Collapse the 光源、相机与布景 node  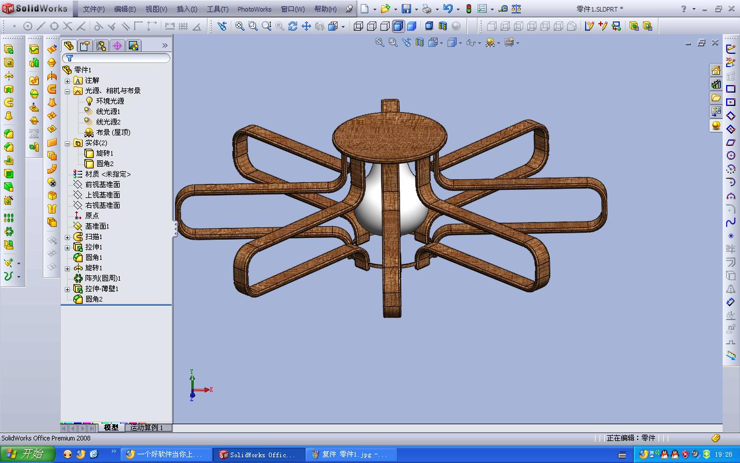tap(68, 91)
